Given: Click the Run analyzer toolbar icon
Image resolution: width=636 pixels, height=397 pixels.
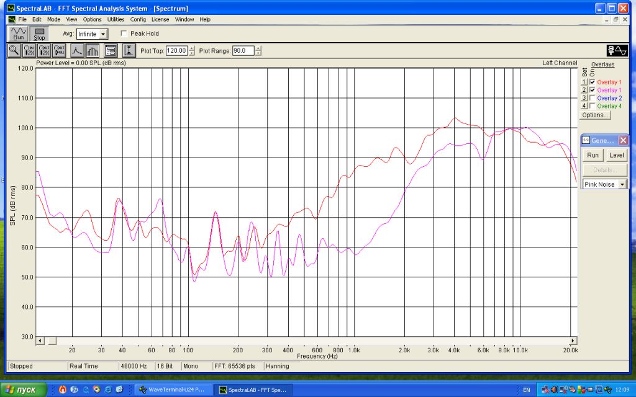Looking at the screenshot, I should (x=19, y=33).
